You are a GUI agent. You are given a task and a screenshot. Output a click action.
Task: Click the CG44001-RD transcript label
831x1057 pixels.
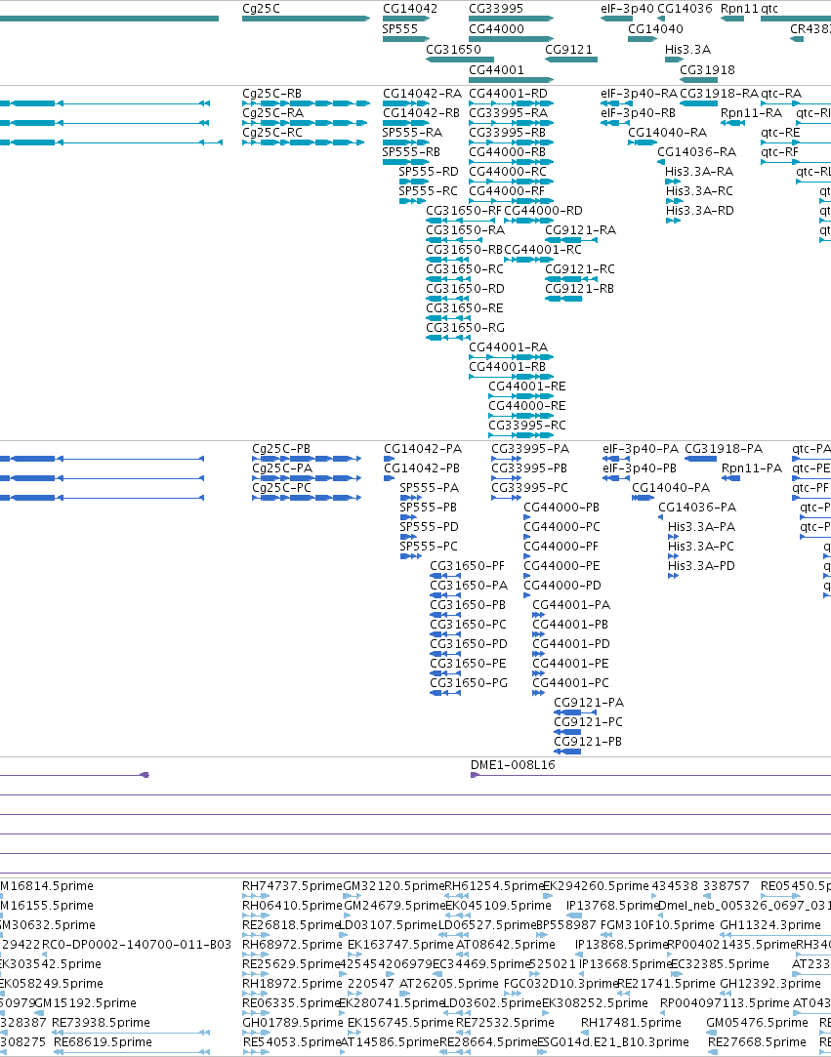508,93
